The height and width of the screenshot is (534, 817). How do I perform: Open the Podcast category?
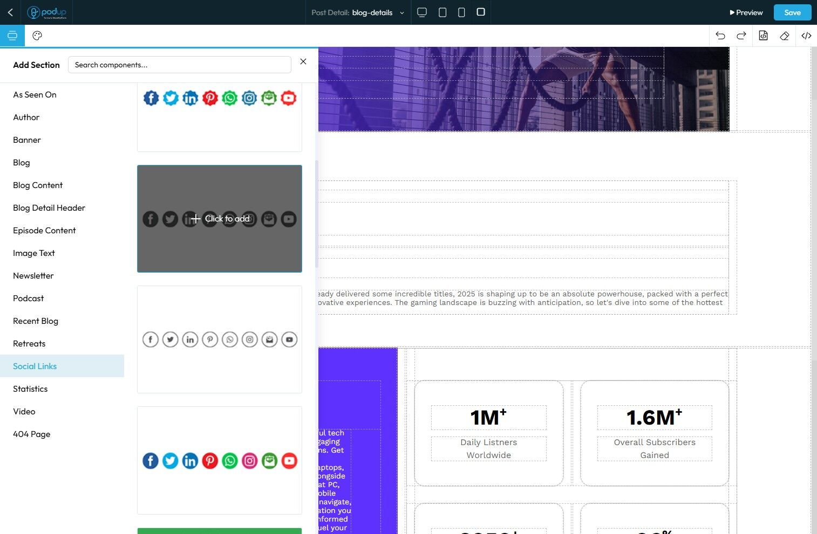pos(62,298)
